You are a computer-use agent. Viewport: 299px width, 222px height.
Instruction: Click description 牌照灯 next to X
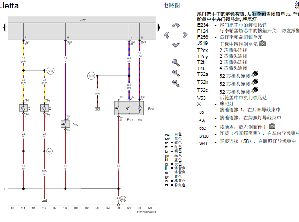(226, 103)
